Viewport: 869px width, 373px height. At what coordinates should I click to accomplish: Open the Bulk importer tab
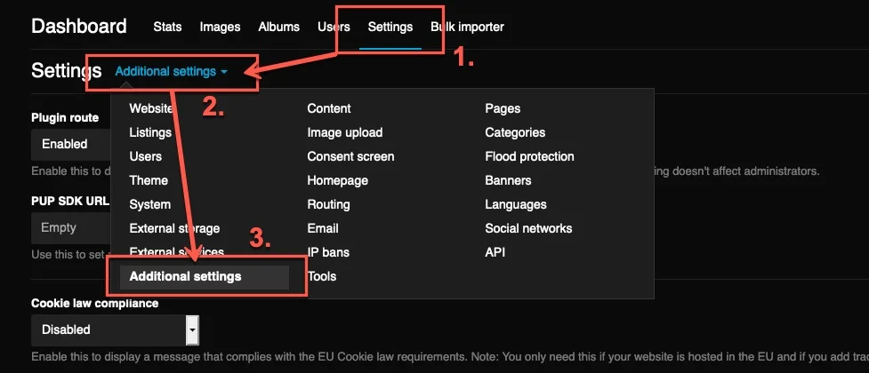point(468,27)
